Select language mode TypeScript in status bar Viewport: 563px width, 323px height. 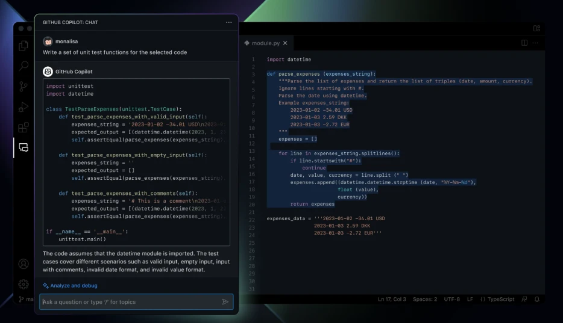[497, 299]
